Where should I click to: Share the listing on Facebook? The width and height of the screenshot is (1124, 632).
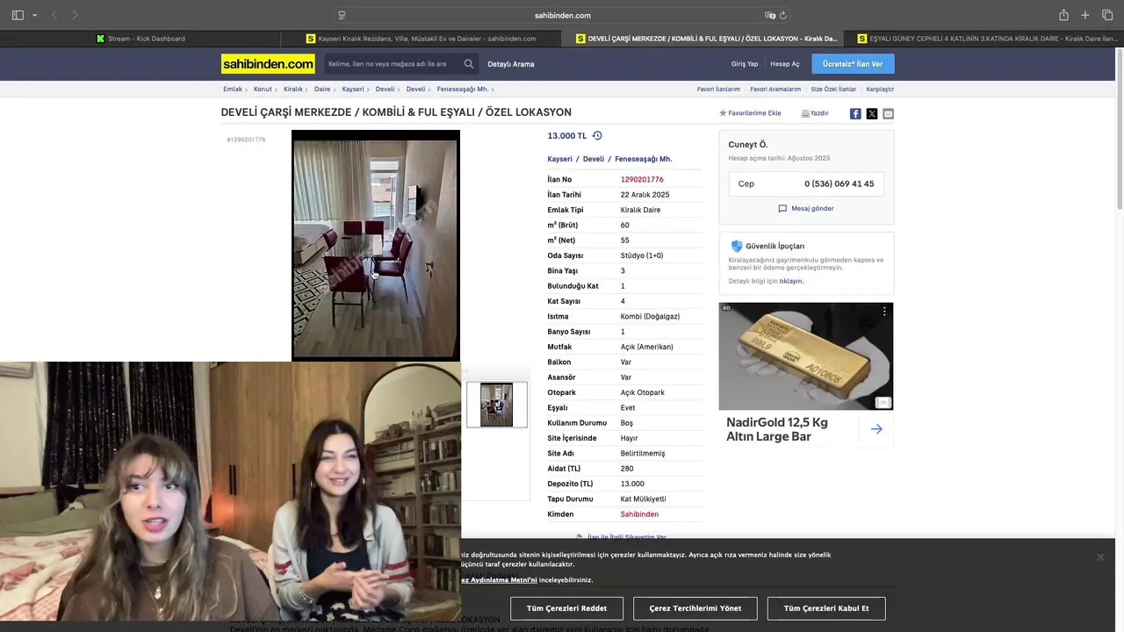tap(855, 113)
